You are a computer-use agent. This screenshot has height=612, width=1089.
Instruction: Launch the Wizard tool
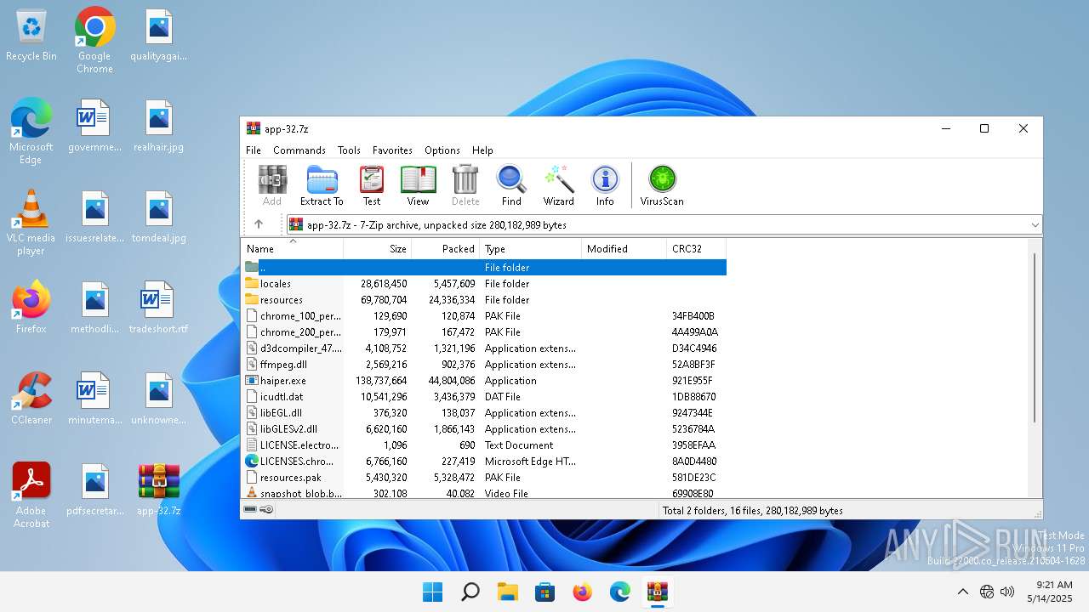[559, 185]
